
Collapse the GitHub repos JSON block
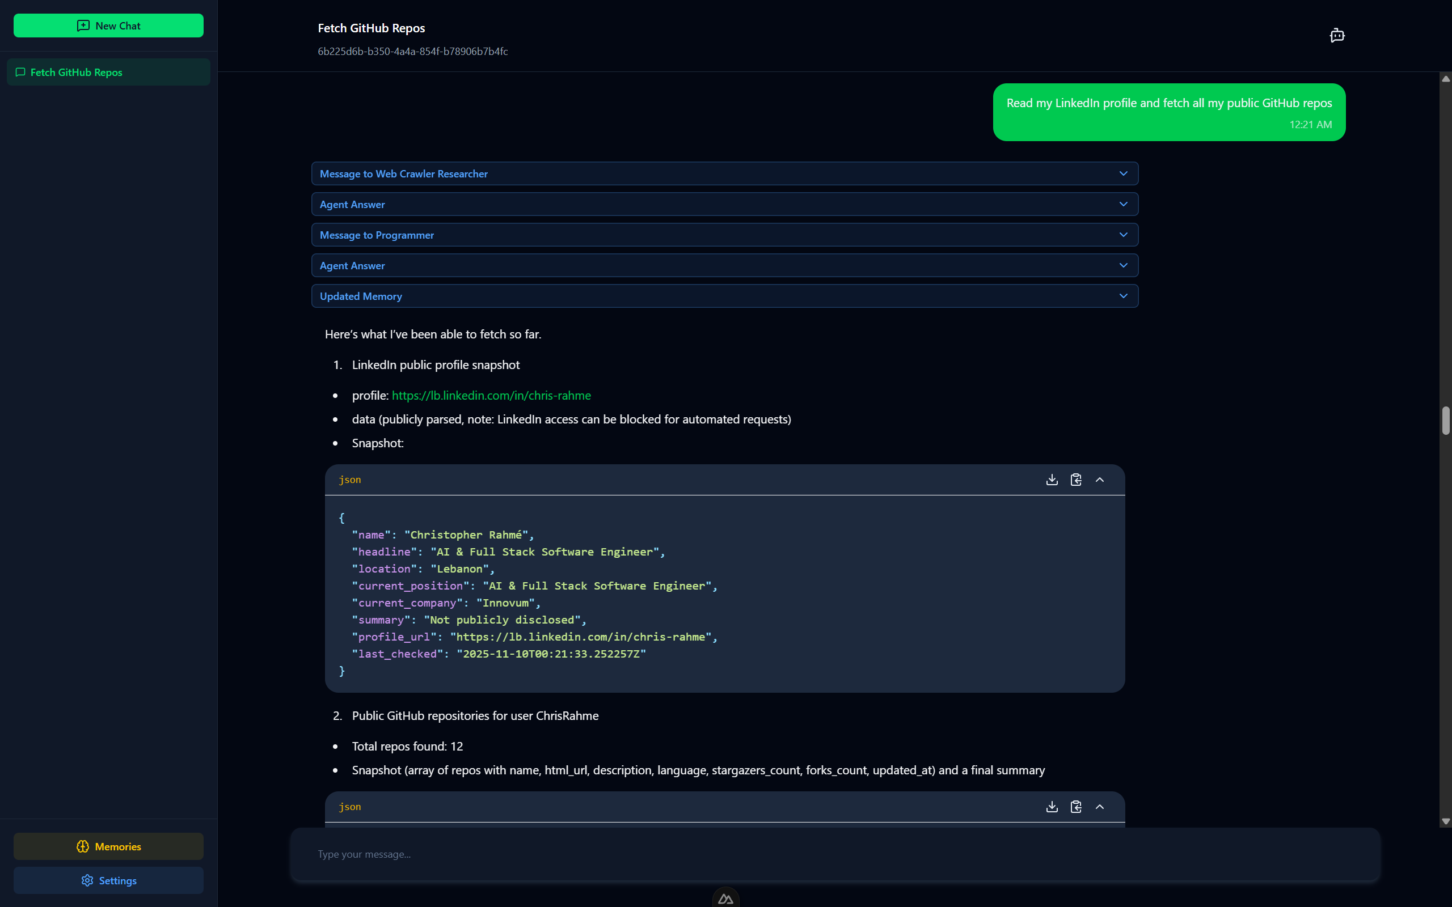click(x=1100, y=806)
